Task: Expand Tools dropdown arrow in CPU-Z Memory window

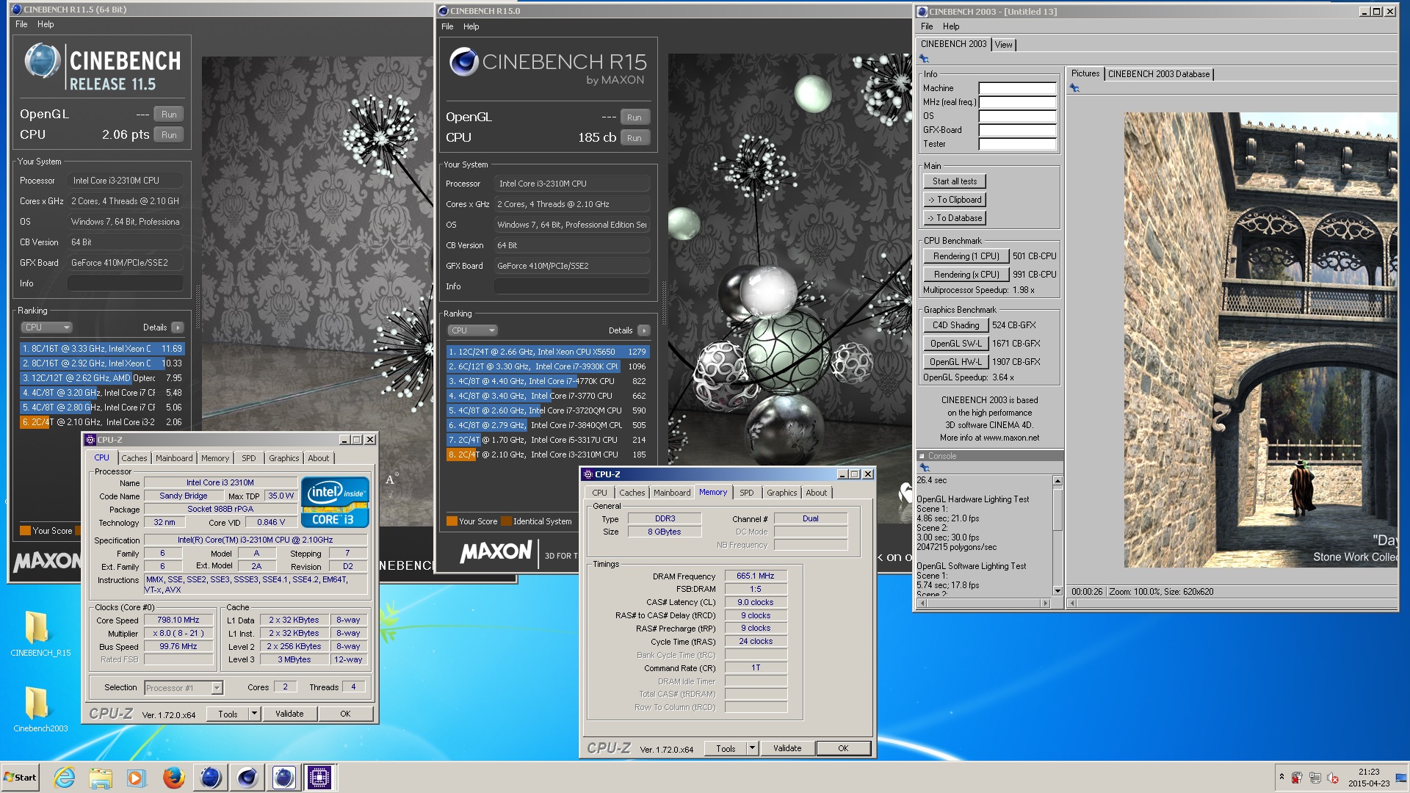Action: [752, 748]
